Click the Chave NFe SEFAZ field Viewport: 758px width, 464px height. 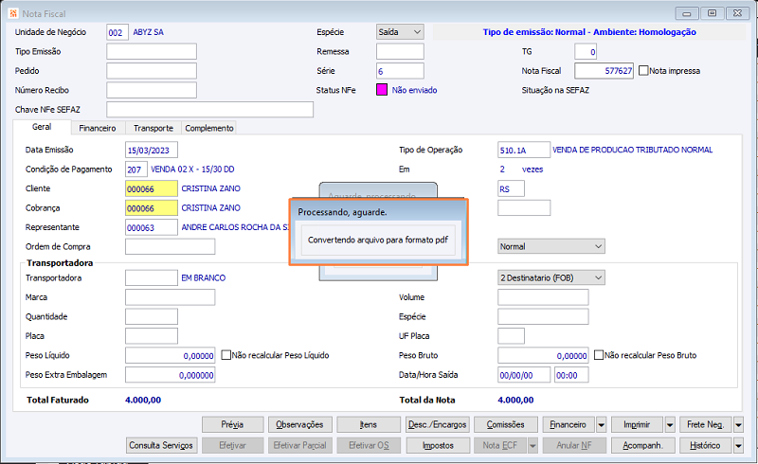(209, 109)
